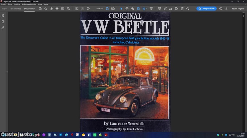This screenshot has height=138, width=247.
Task: Open attachments paperclip panel
Action: point(3,28)
